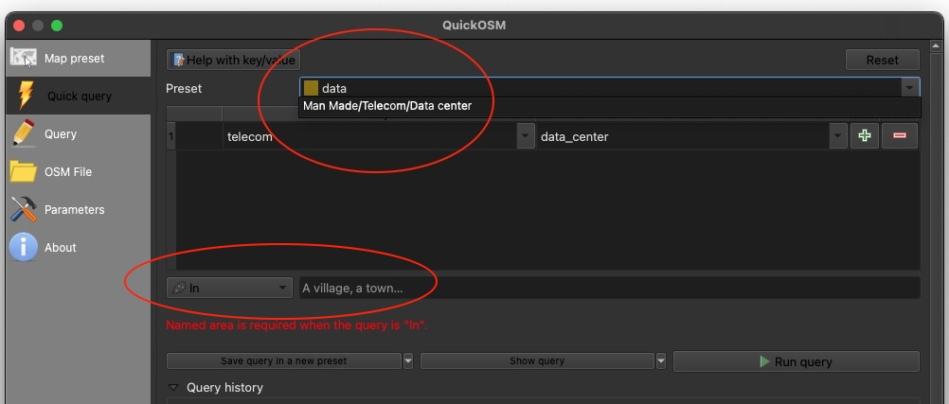Click the About info icon

(x=24, y=247)
